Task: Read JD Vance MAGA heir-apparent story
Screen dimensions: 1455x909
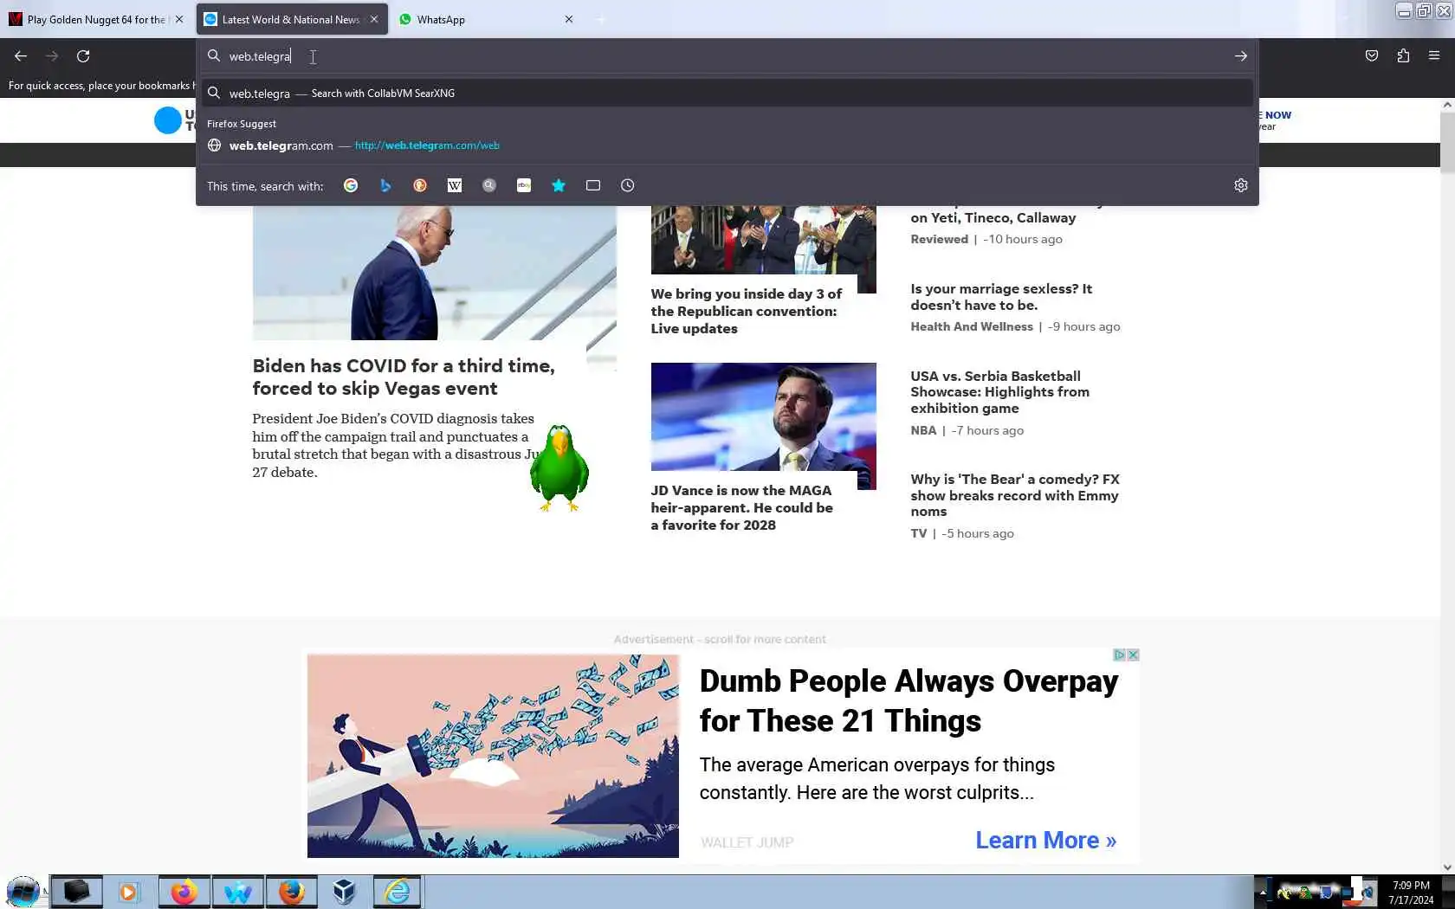Action: (x=742, y=508)
